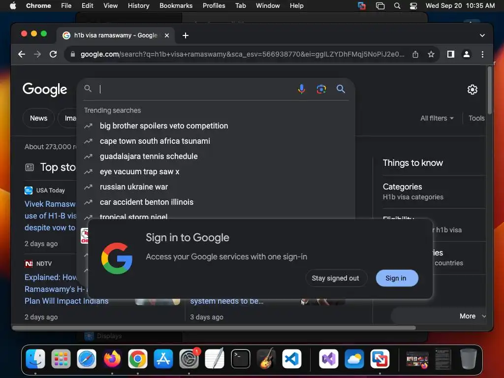Open Terminal from the Dock
This screenshot has width=504, height=378.
click(x=240, y=359)
